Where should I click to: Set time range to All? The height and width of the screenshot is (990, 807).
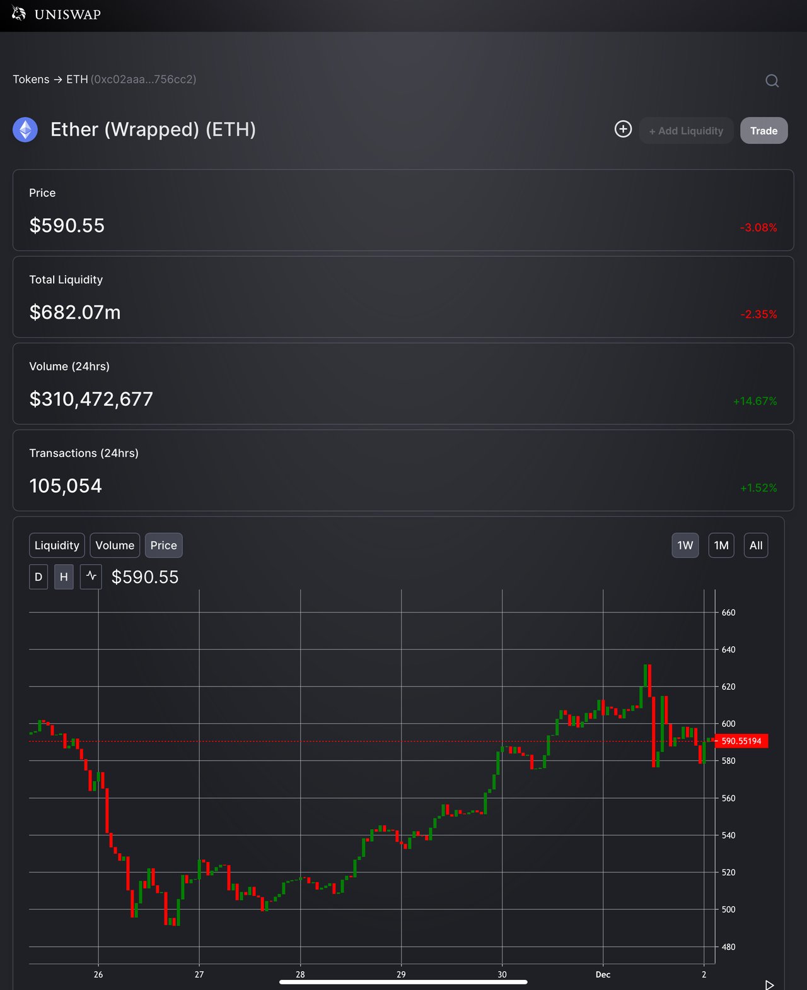[756, 545]
